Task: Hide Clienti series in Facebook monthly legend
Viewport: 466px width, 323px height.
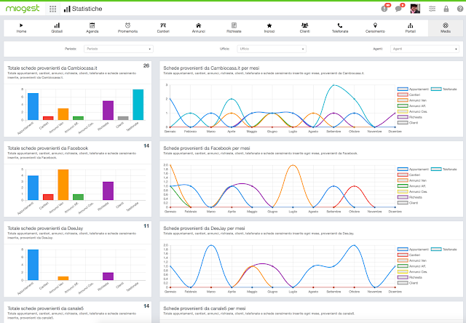Action: tap(408, 203)
